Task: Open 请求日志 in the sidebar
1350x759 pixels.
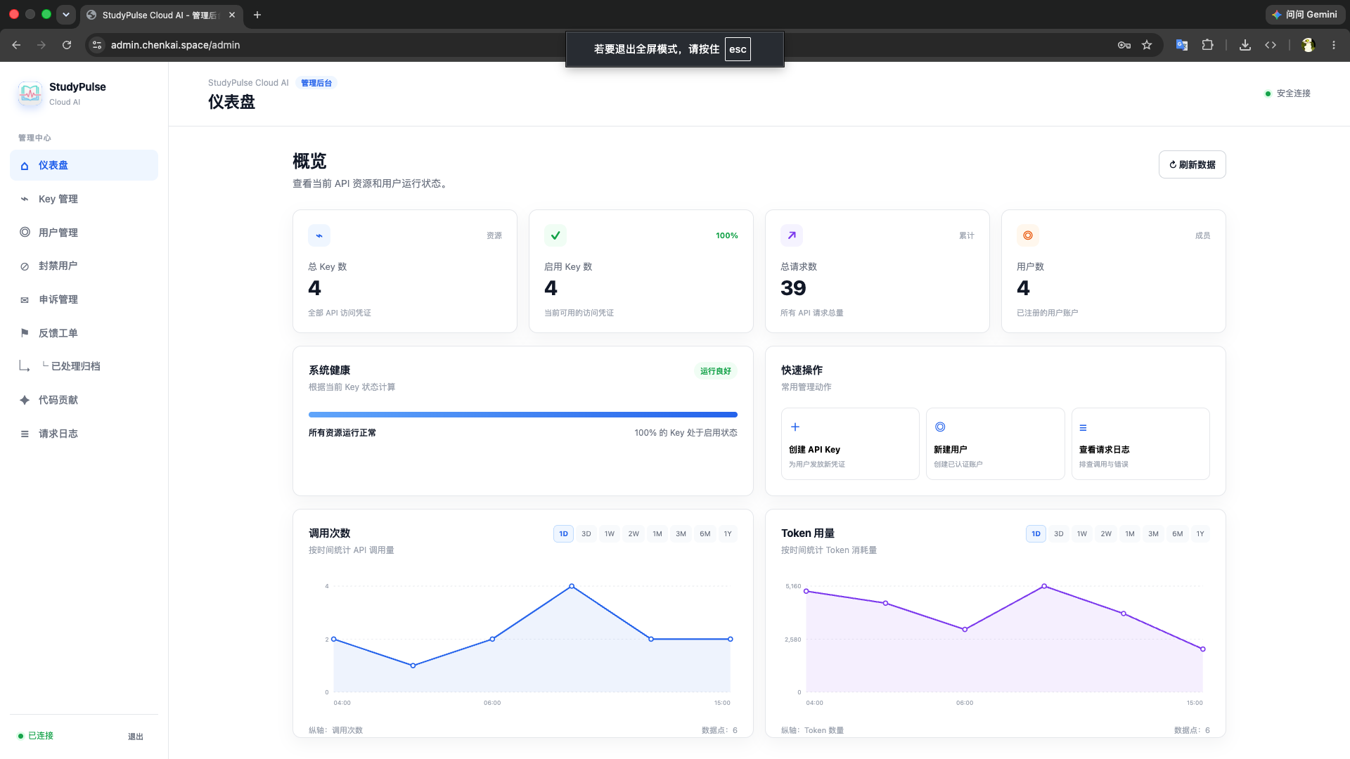Action: (x=84, y=434)
